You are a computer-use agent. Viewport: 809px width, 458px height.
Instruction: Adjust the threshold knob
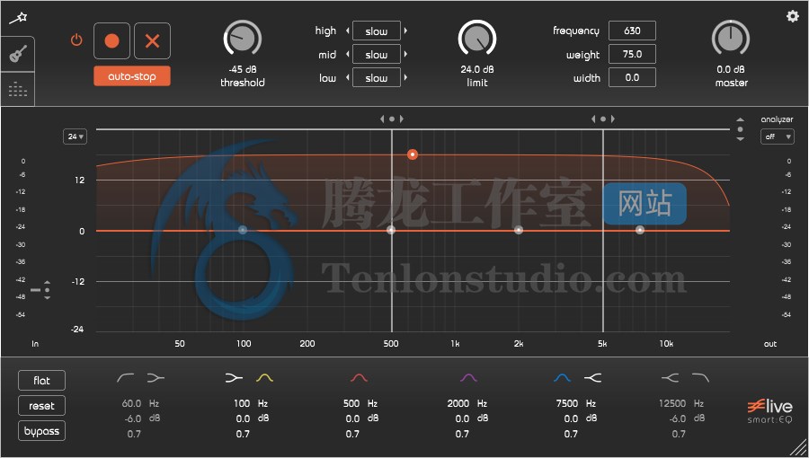[243, 39]
